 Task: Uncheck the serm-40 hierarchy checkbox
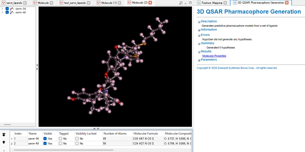click(x=7, y=12)
